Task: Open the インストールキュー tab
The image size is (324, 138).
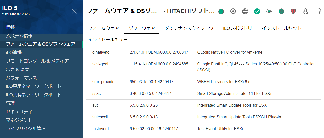Action: point(108,40)
